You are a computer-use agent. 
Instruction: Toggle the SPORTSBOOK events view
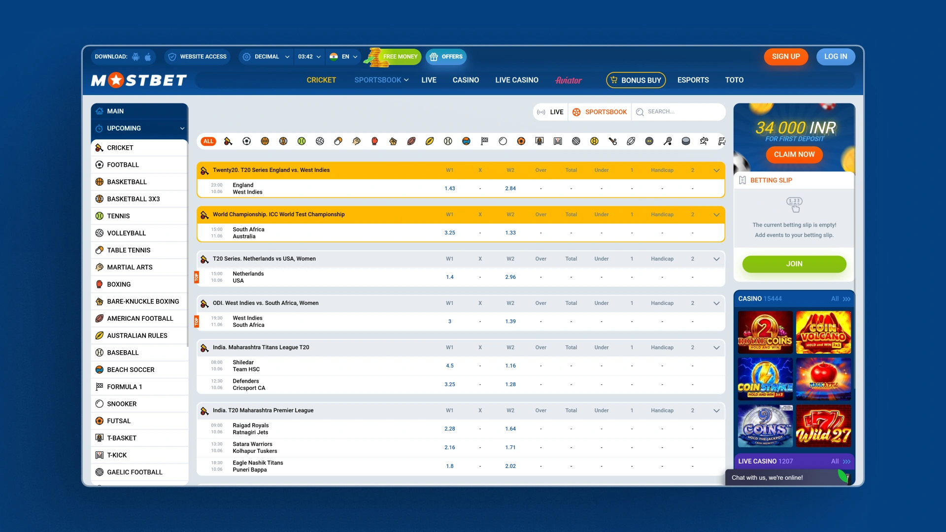(600, 112)
